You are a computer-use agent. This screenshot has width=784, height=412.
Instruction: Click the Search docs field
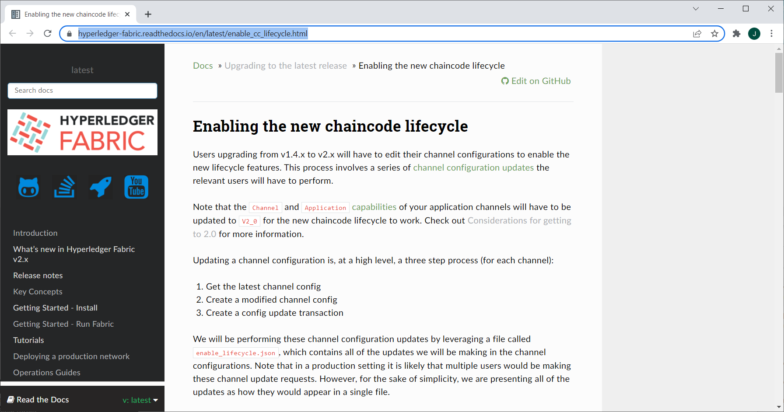(82, 91)
